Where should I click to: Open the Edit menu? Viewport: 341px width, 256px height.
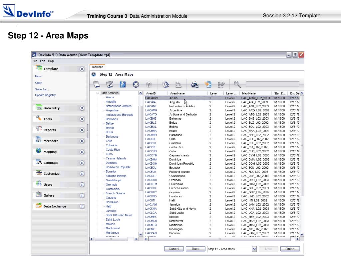pyautogui.click(x=42, y=61)
